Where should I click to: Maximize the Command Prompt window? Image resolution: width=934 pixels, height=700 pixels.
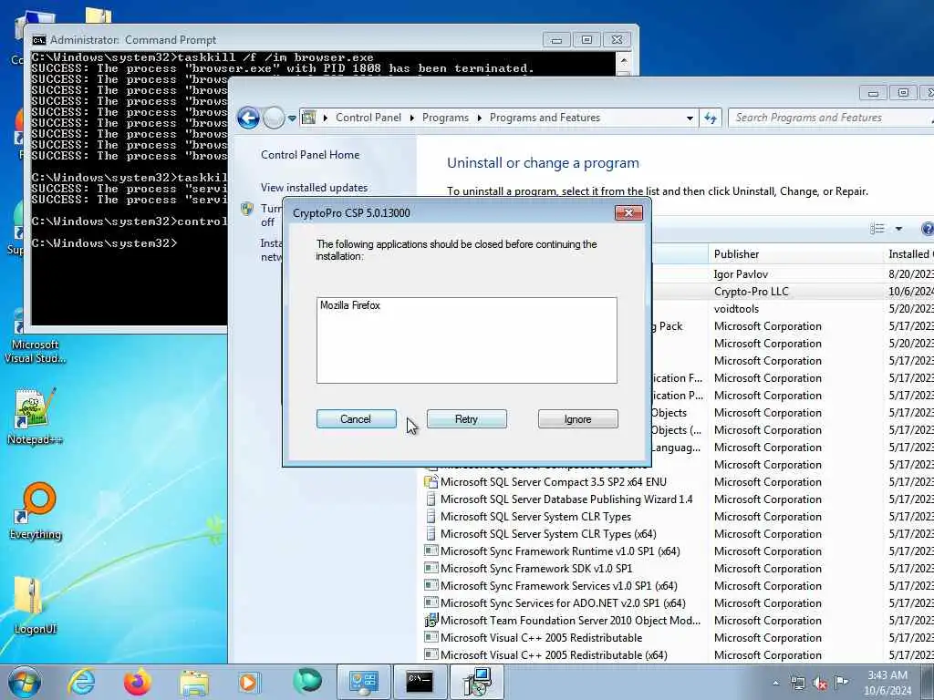click(x=586, y=40)
